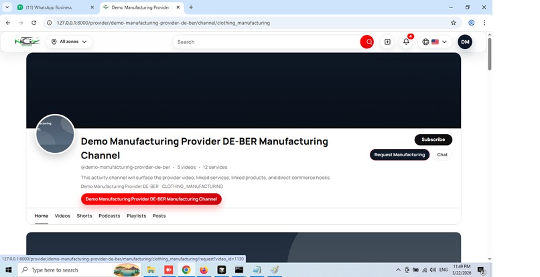Image resolution: width=540 pixels, height=277 pixels.
Task: Close the WhatsApp Business tab
Action: click(92, 7)
